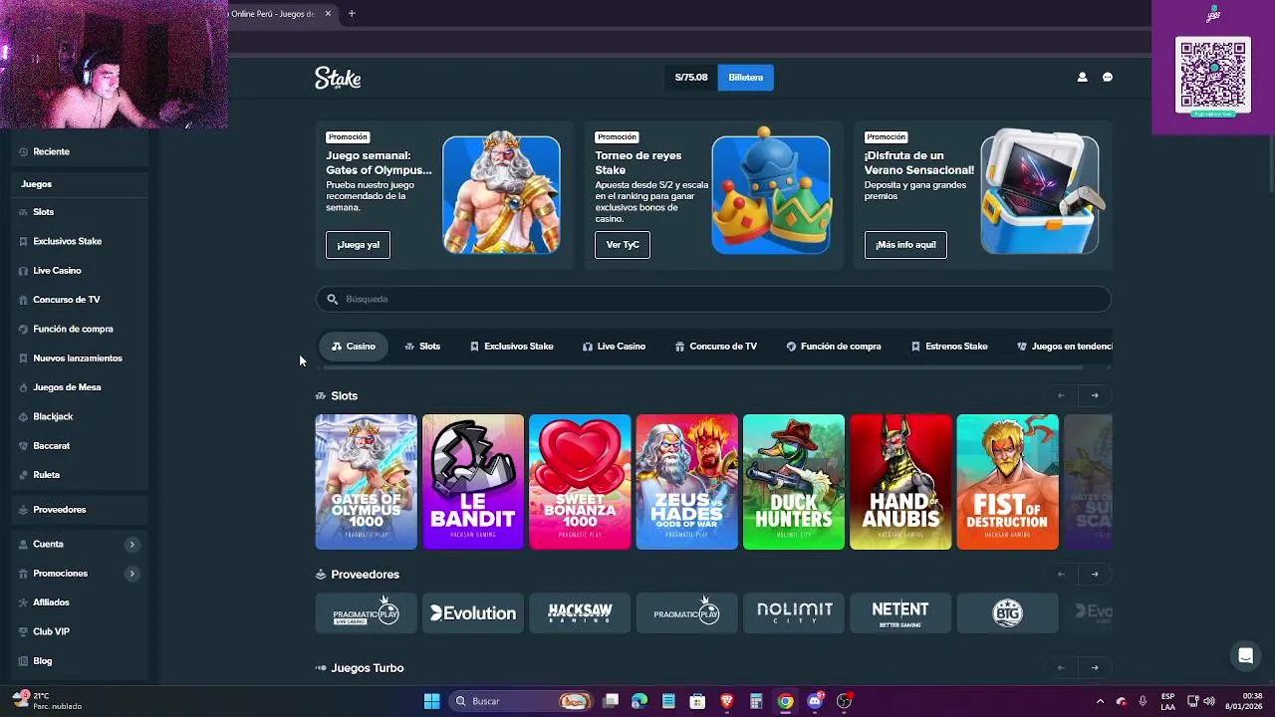
Task: Open the NetEnt provider logo
Action: 900,613
